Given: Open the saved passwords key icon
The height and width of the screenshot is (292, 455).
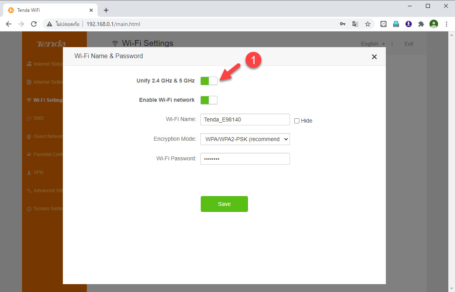Looking at the screenshot, I should coord(342,24).
